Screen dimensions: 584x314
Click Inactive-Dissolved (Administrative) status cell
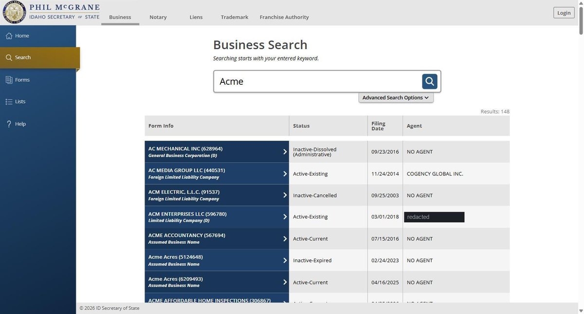[328, 152]
